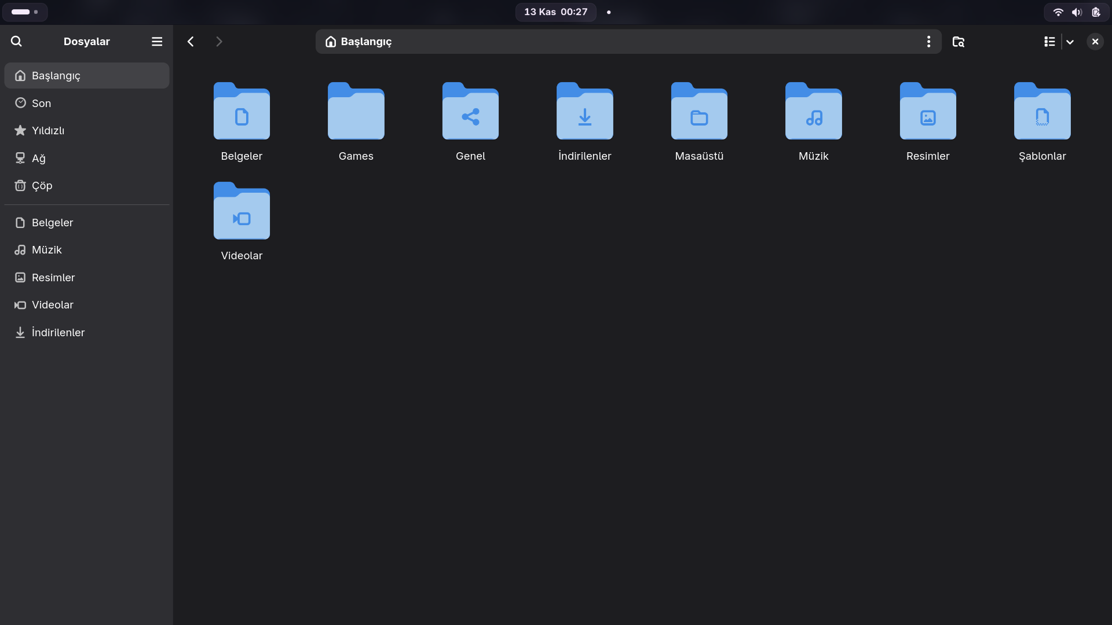Viewport: 1112px width, 625px height.
Task: Open Son recent files in sidebar
Action: [x=87, y=103]
